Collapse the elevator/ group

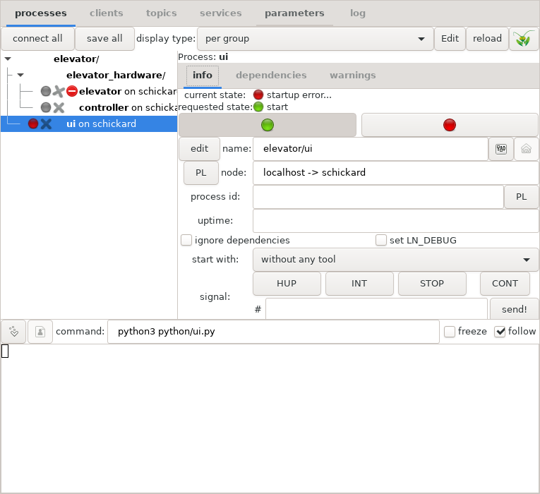click(8, 59)
